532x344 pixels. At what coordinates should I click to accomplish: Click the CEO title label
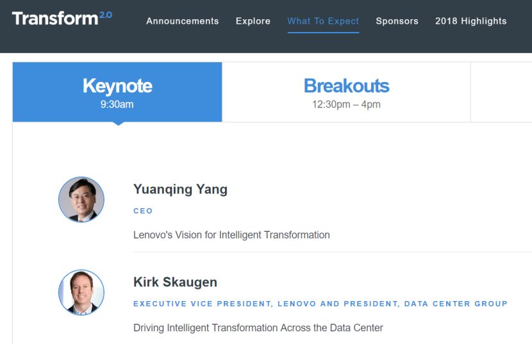(143, 211)
